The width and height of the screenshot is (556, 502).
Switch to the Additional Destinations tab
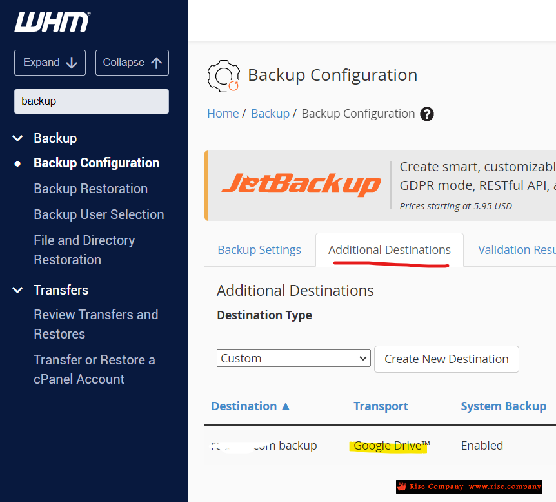[x=390, y=250]
